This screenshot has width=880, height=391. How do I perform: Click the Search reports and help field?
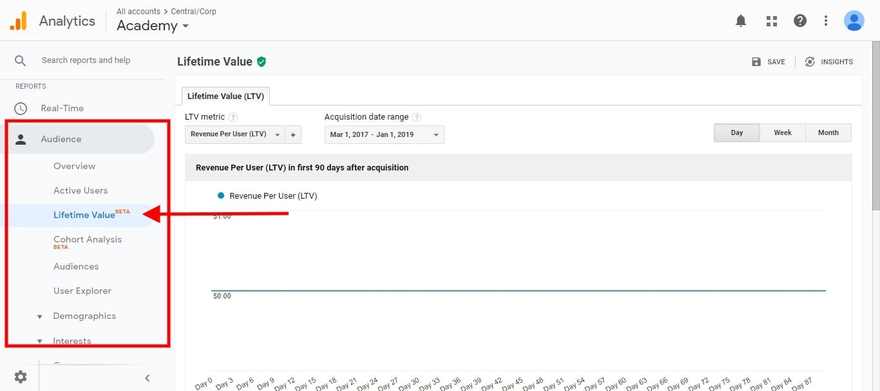86,60
